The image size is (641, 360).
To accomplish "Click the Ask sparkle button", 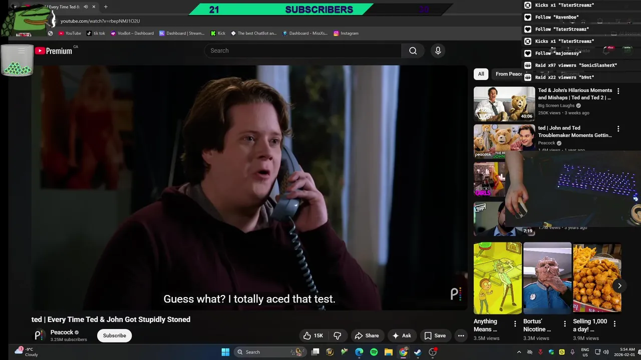I will (402, 335).
